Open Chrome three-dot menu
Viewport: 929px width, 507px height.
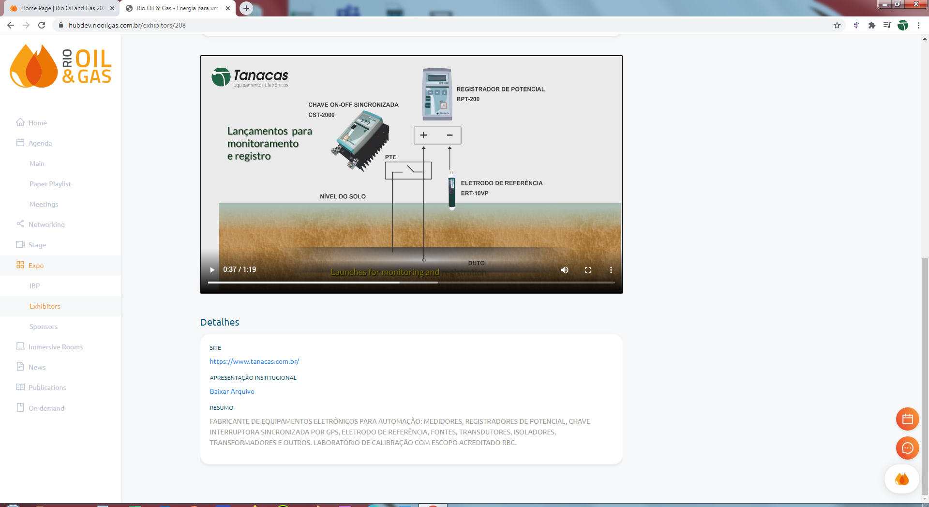point(918,25)
